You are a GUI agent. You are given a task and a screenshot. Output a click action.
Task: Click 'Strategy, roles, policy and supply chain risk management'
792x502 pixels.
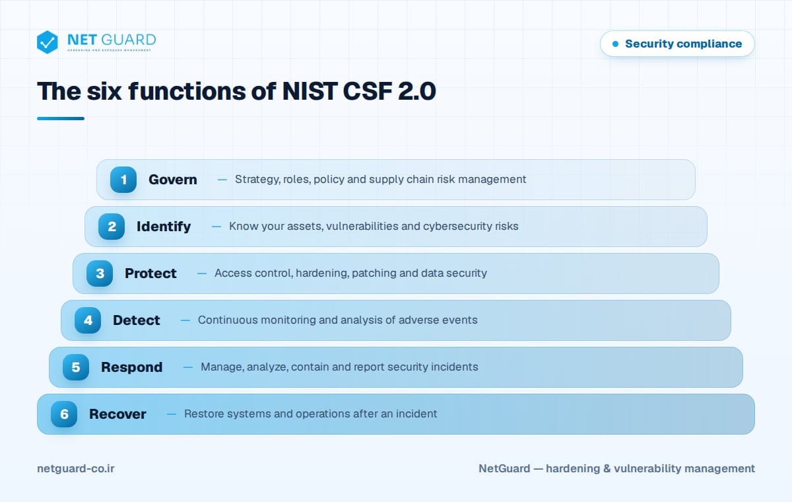click(x=381, y=179)
